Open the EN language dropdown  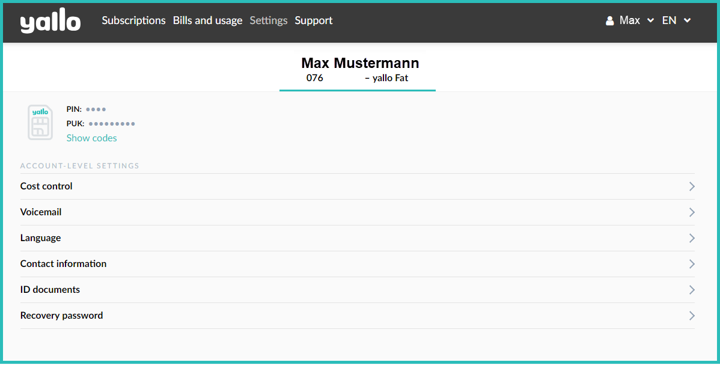[676, 20]
